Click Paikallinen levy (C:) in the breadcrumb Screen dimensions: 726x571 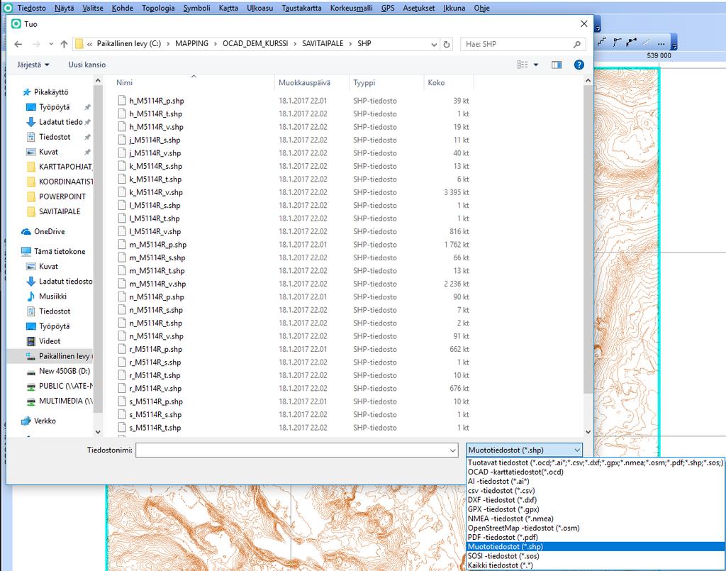[x=129, y=43]
